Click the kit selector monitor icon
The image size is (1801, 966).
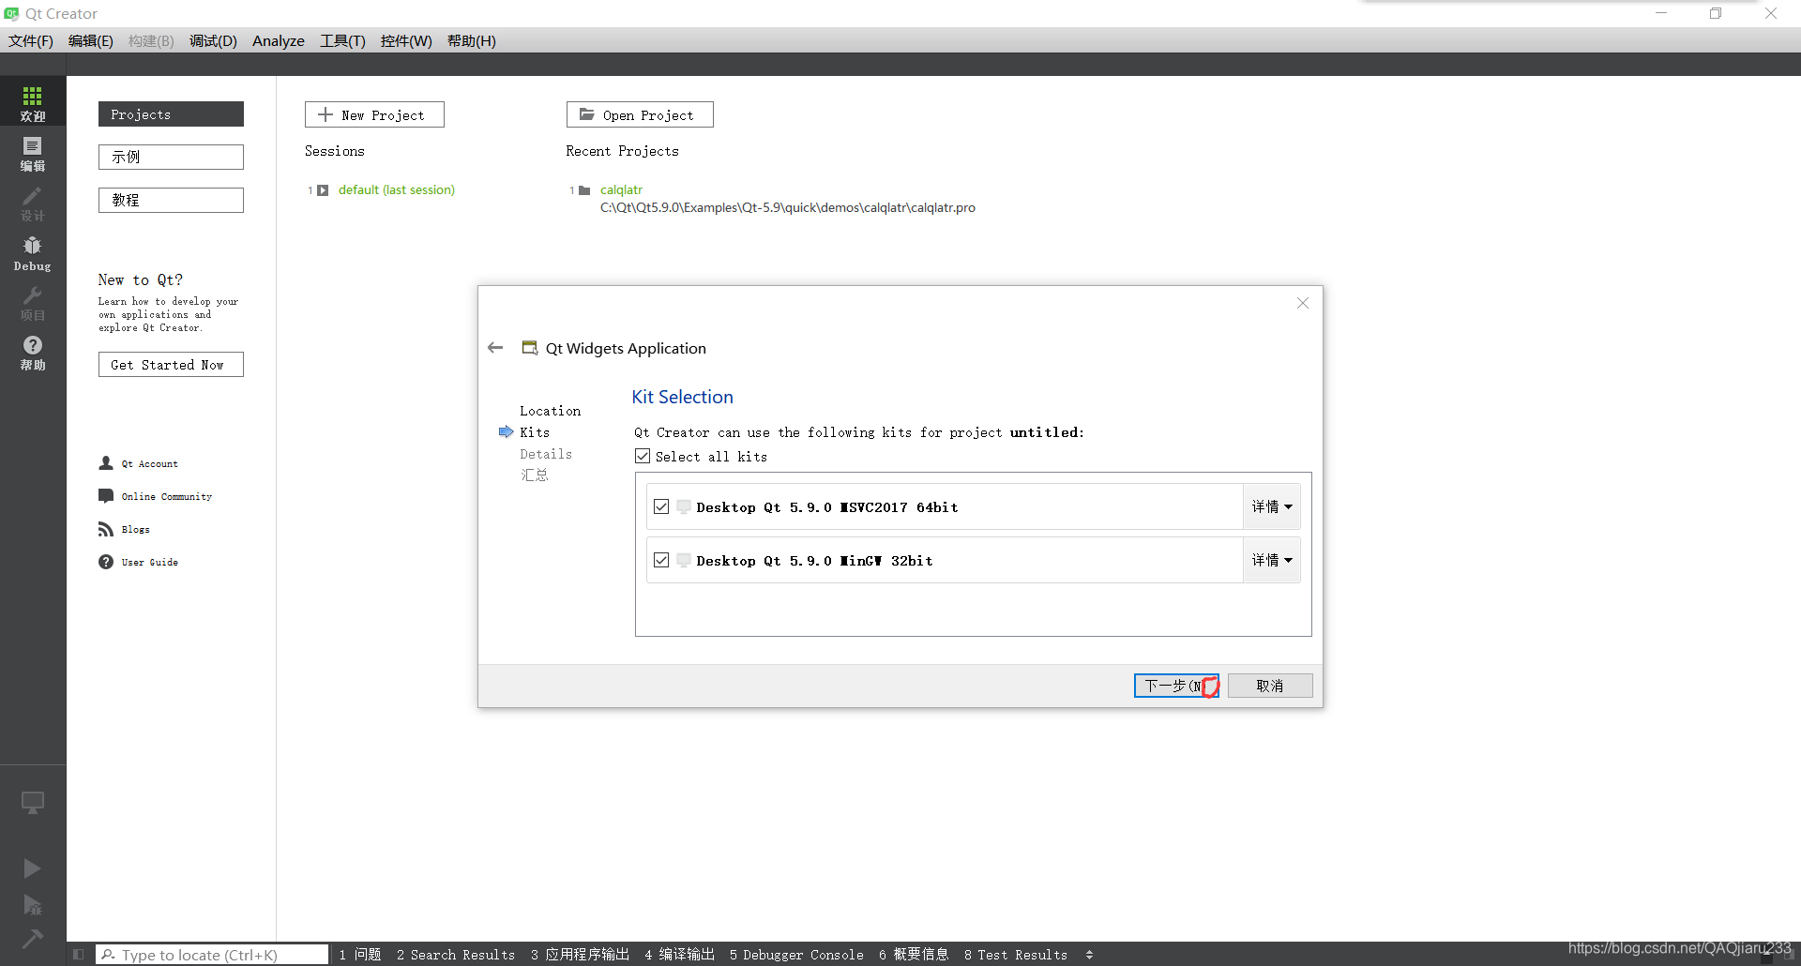click(x=33, y=803)
